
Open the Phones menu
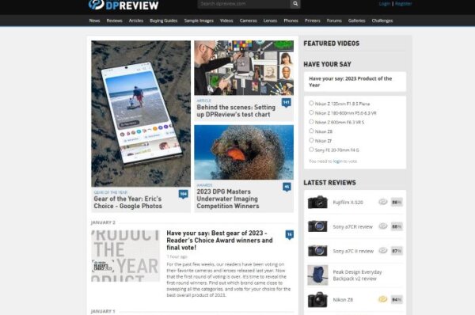coord(291,21)
